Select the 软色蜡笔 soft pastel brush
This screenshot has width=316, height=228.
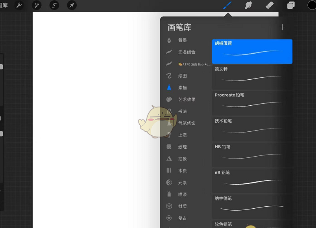252,224
